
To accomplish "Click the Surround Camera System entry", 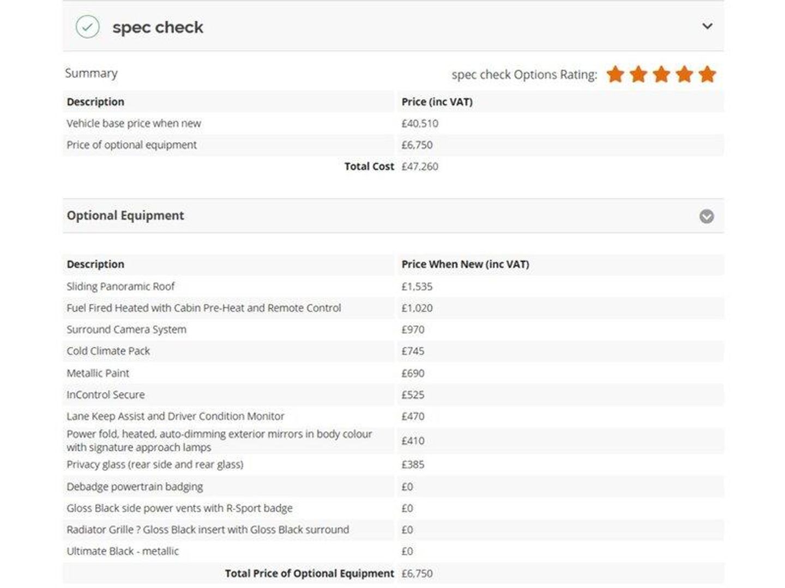I will (x=126, y=329).
